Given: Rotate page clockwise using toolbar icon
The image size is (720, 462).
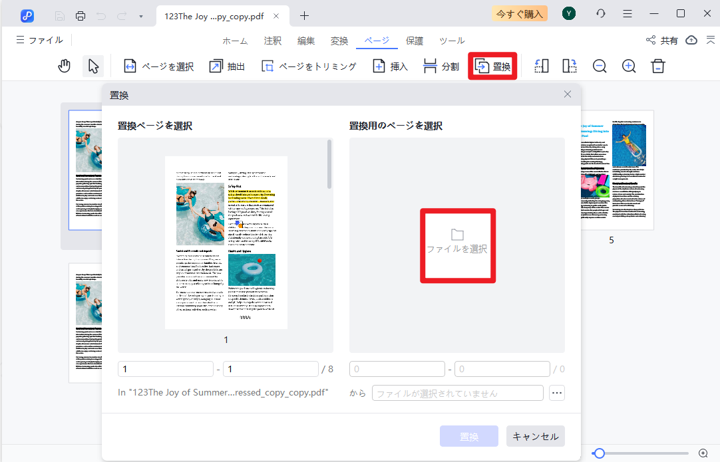Looking at the screenshot, I should 569,66.
